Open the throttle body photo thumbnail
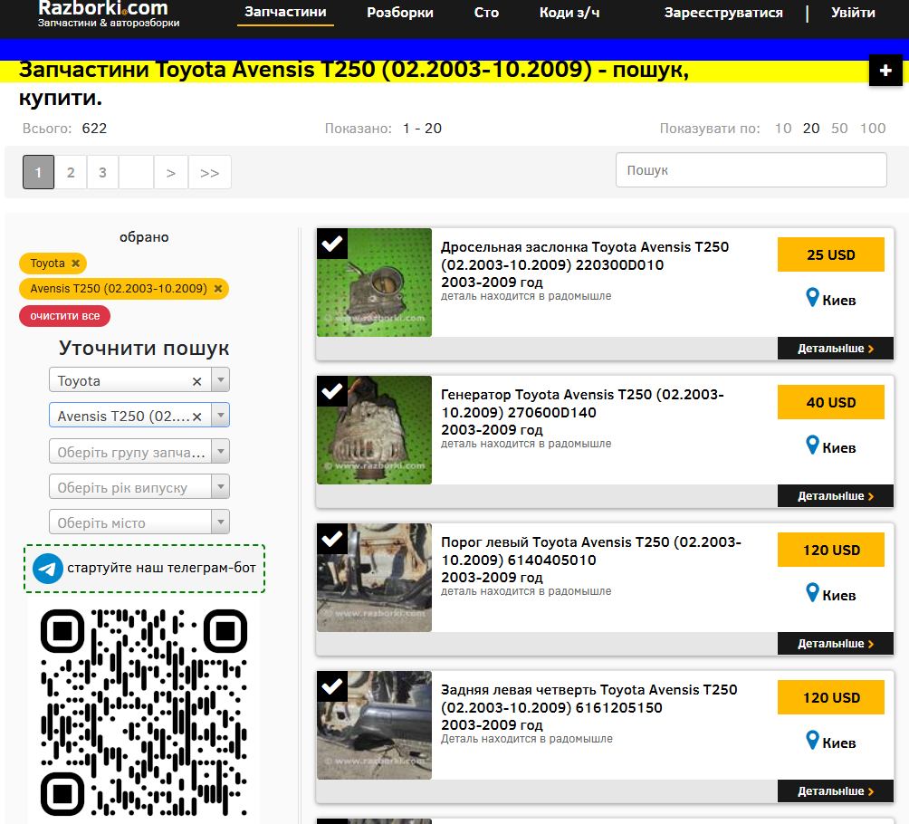Viewport: 909px width, 824px height. 375,283
